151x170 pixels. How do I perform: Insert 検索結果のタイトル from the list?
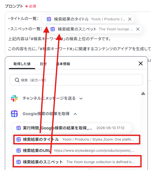click(77, 139)
